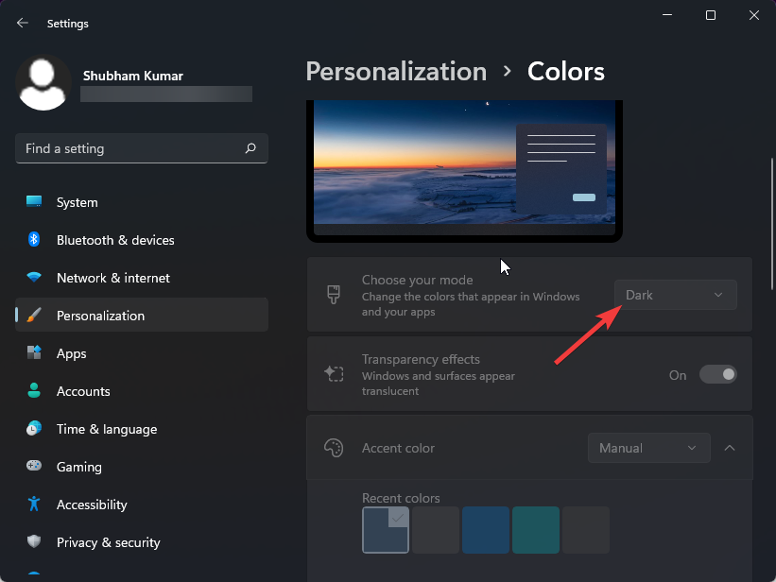
Task: Click the Time & language clock icon
Action: [34, 429]
